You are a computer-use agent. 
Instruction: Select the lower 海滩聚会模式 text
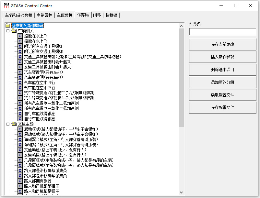61,145
